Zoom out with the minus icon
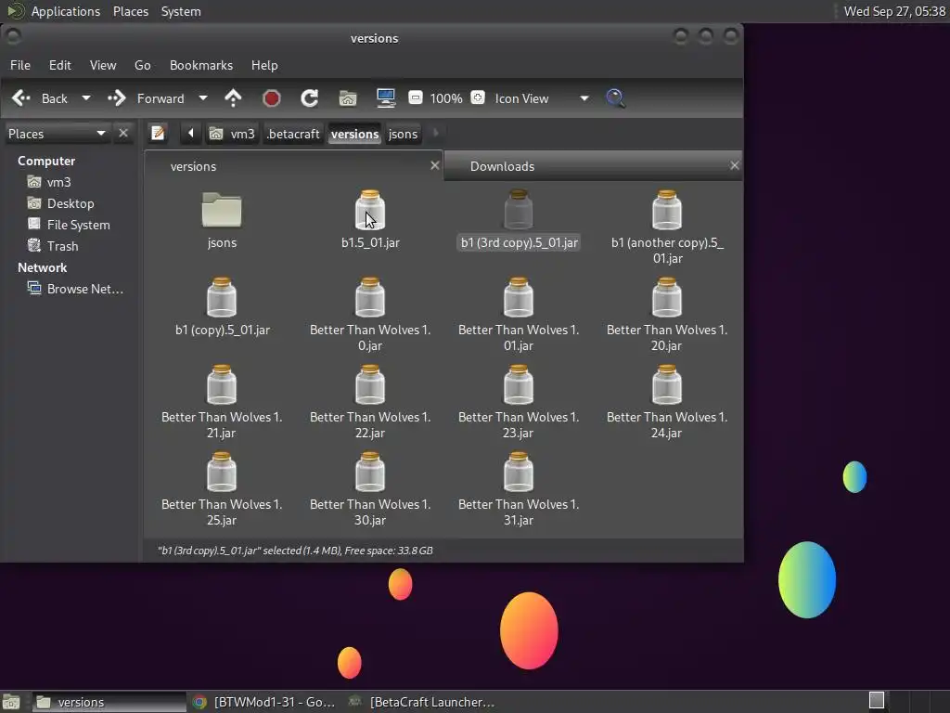Viewport: 950px width, 713px height. (415, 97)
